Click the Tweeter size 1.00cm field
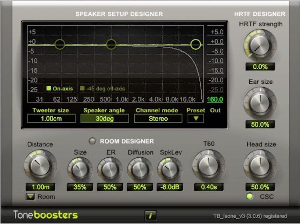This screenshot has height=224, width=300. pyautogui.click(x=51, y=118)
